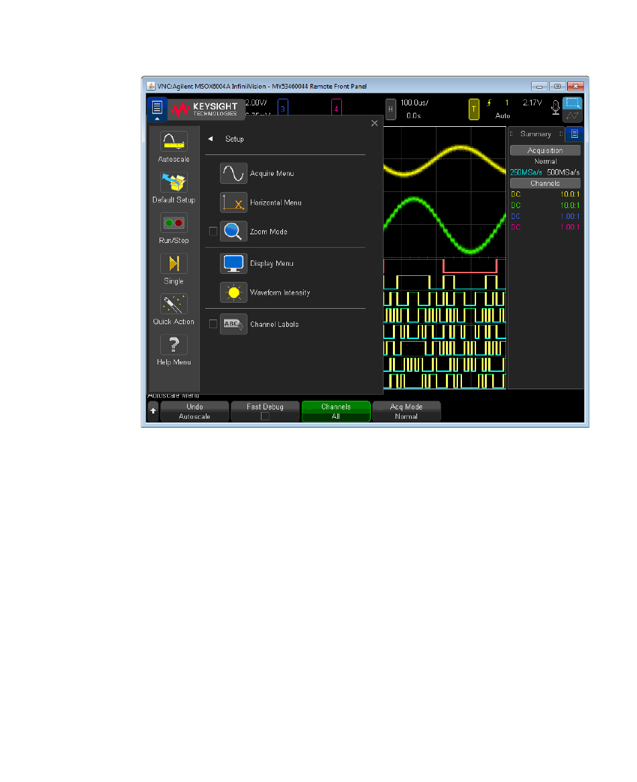
Task: Click the Normal acquisition mode text in Summary
Action: (x=545, y=162)
